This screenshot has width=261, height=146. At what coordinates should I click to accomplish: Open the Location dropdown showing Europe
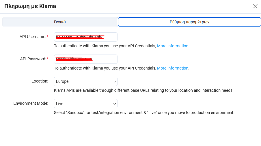pyautogui.click(x=86, y=81)
